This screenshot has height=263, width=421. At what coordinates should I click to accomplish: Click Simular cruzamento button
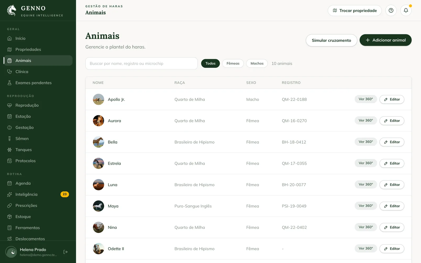[x=331, y=40]
